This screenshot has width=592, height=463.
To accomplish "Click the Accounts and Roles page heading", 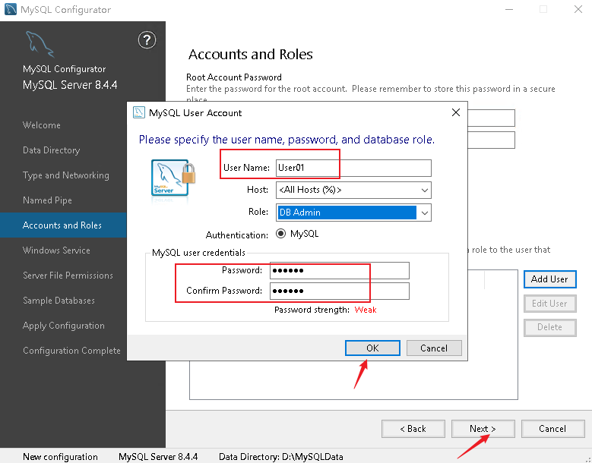I will (x=251, y=55).
